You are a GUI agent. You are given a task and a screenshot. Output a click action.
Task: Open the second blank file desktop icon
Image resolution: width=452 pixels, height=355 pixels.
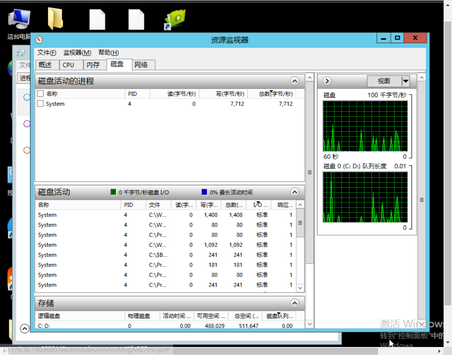136,19
